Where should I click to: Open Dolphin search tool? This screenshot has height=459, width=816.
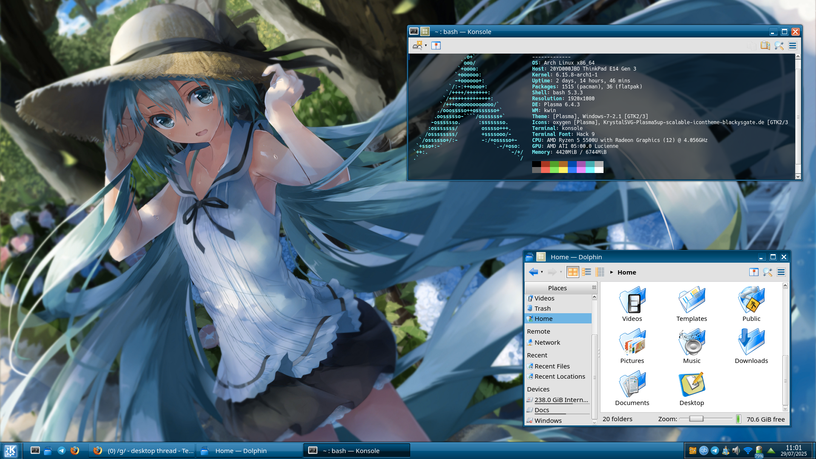point(768,272)
